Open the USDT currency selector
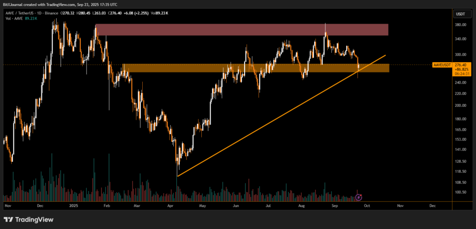The image size is (476, 229). pos(459,13)
